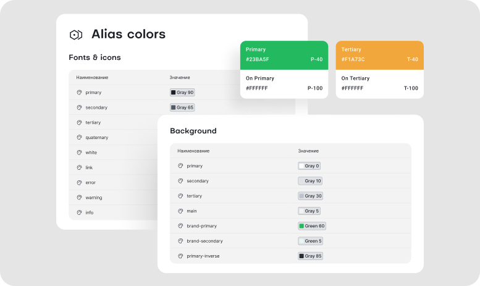Click palette icon beside brand-primary

click(180, 225)
